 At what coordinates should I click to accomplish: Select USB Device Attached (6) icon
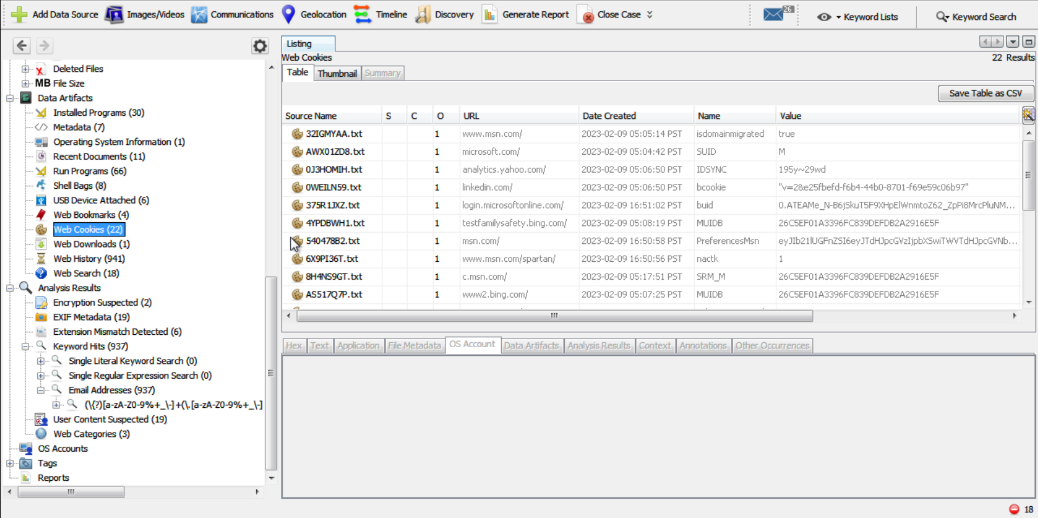click(41, 201)
